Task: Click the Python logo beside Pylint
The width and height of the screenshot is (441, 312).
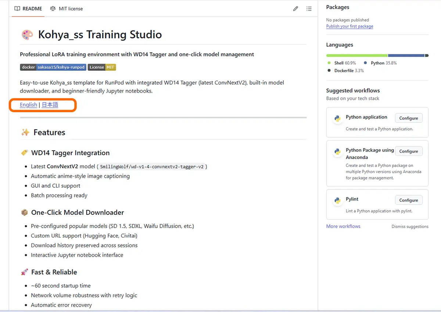Action: 337,201
